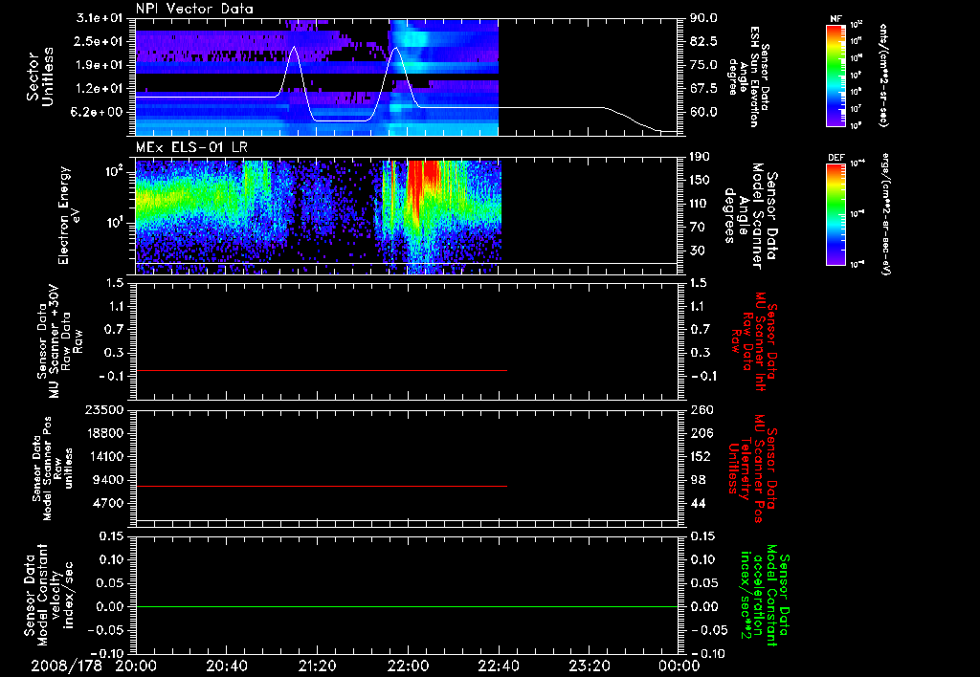980x677 pixels.
Task: Click the 98 telemetry tick value
Action: (698, 480)
